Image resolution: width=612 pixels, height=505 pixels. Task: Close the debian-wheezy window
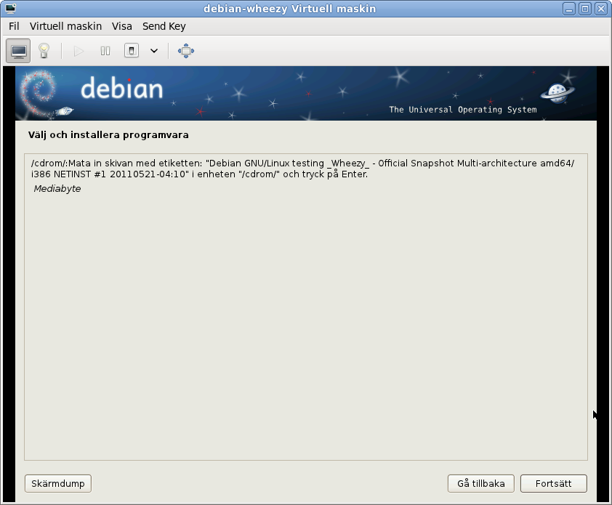click(601, 9)
